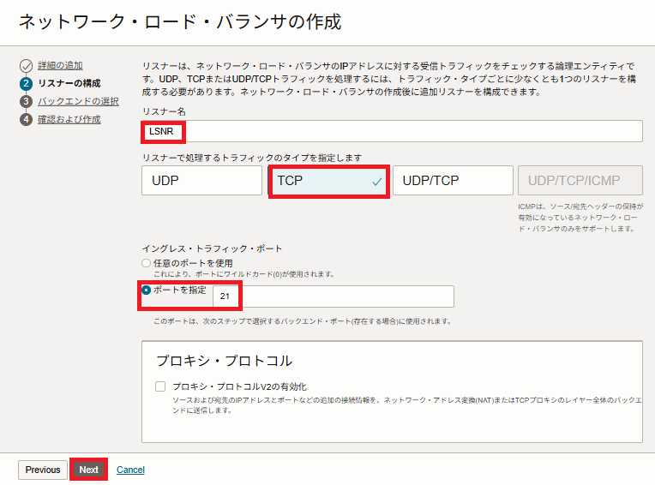Viewport: 655px width, 485px height.
Task: Click the completed step checkmark icon
Action: coord(26,65)
